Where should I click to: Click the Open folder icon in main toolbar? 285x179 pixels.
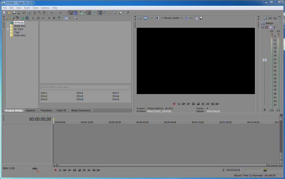tap(9, 13)
